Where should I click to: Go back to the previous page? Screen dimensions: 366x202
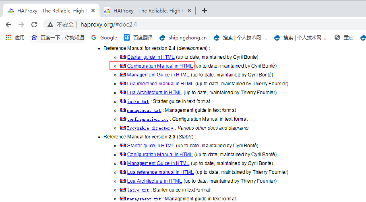[x=8, y=25]
